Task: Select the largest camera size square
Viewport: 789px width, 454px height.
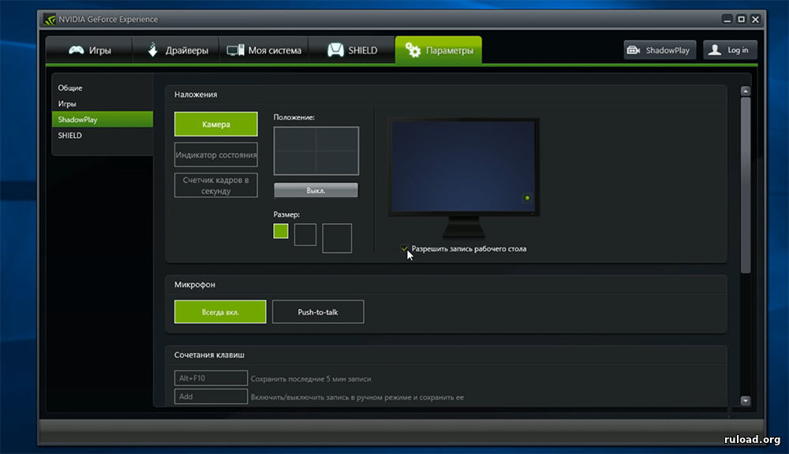Action: (337, 238)
